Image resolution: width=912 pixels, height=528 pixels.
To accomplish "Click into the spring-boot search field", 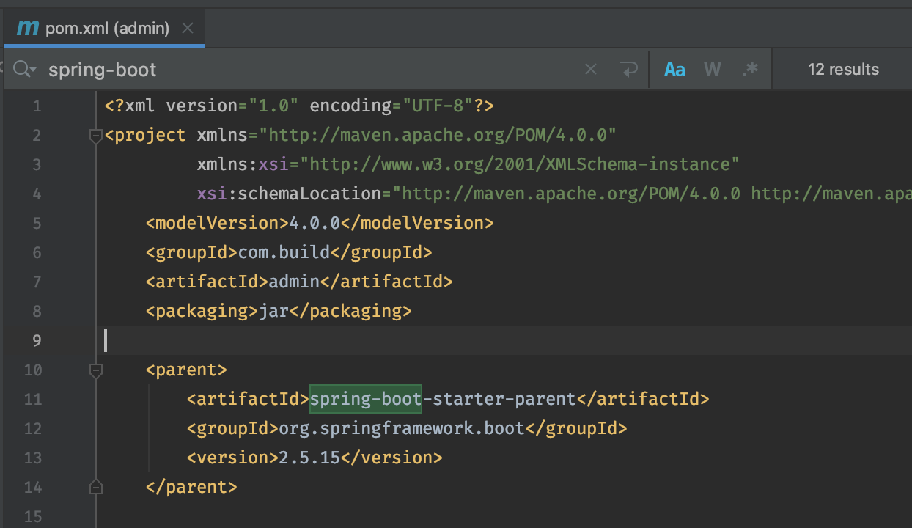I will [x=312, y=70].
